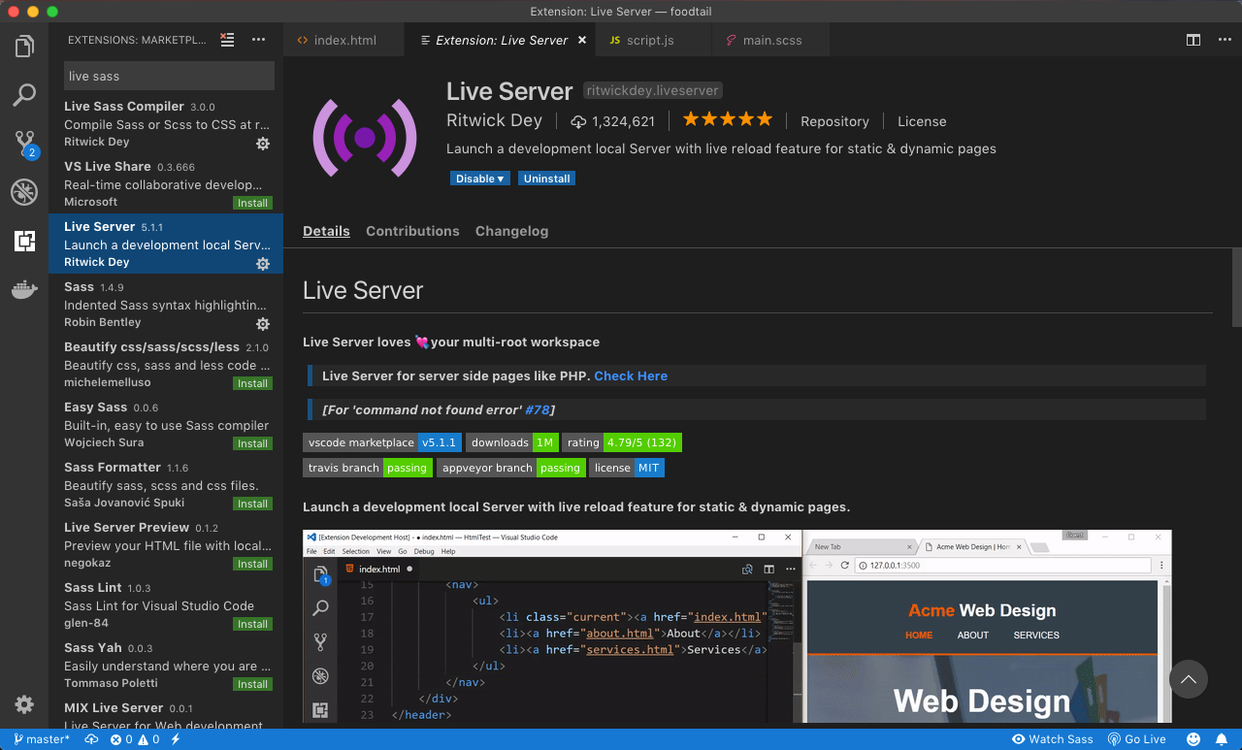Open the Manage gear in activity bar

24,704
